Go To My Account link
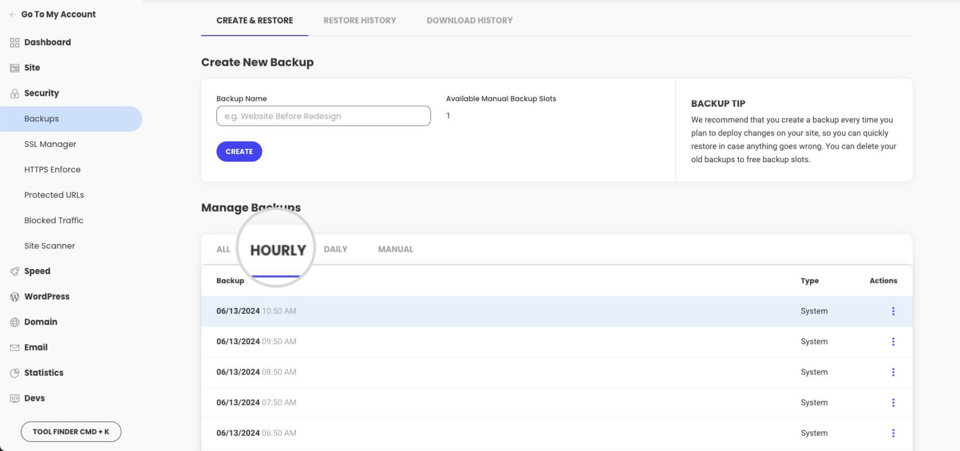 click(58, 15)
